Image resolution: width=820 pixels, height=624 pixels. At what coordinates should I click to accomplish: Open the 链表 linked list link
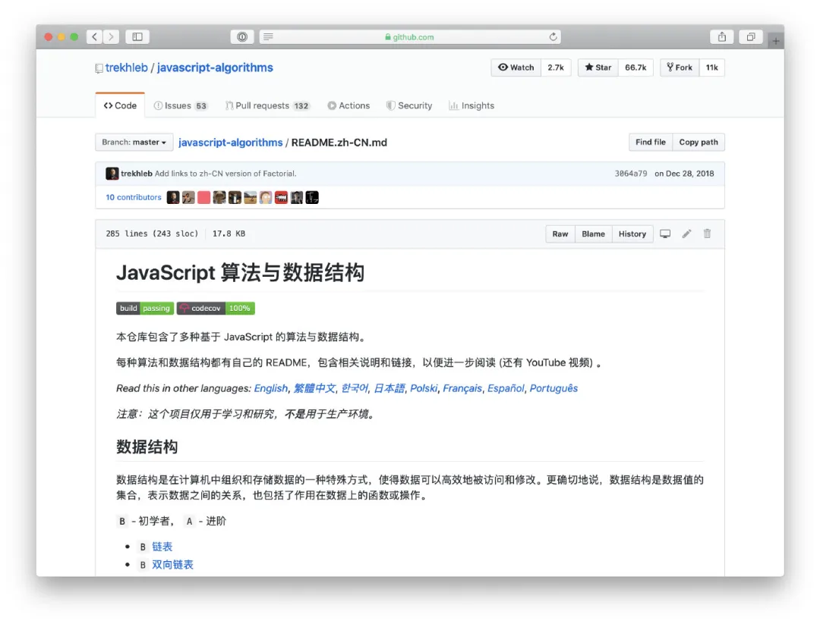(162, 546)
